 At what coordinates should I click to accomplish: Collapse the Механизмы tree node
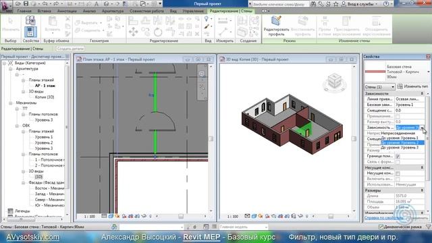tap(11, 103)
